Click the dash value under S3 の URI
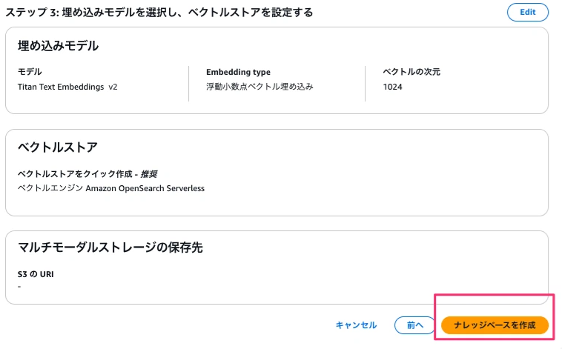Viewport: 562px width, 349px height. [x=19, y=285]
